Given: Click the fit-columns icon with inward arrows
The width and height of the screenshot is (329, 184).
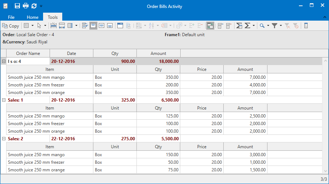Looking at the screenshot, I should [62, 26].
